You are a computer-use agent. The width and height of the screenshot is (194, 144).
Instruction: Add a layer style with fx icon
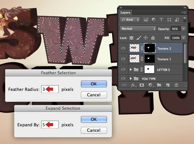point(134,85)
